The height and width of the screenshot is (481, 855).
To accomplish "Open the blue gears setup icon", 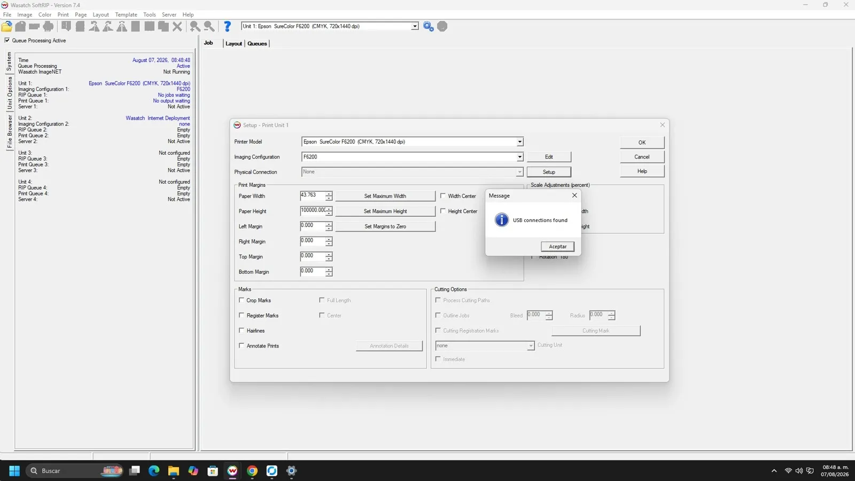I will click(429, 26).
